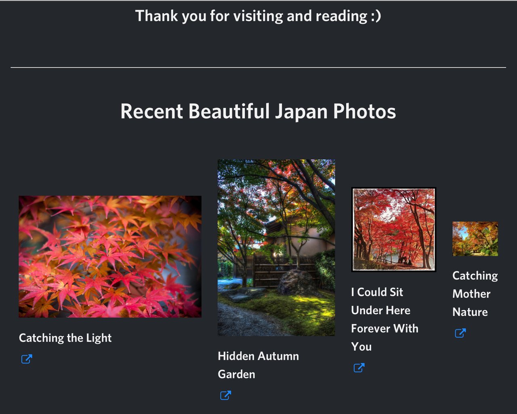Click the horizontal divider line above the heading

(x=258, y=67)
